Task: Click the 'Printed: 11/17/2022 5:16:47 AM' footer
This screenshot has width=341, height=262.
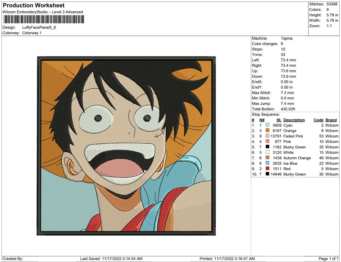Action: click(227, 259)
